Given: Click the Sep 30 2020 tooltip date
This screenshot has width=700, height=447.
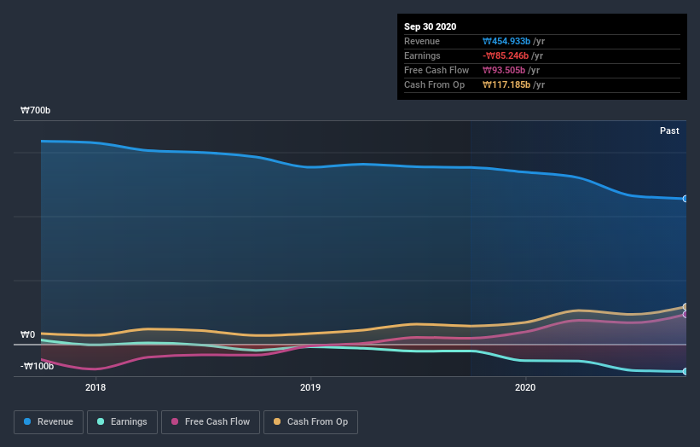Looking at the screenshot, I should [431, 26].
